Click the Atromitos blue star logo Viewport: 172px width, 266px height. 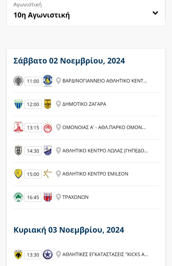(48, 255)
